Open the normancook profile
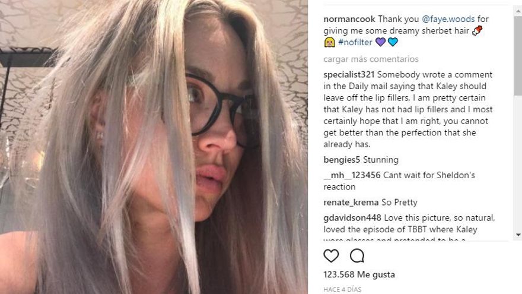Viewport: 522px width, 294px height. point(349,19)
